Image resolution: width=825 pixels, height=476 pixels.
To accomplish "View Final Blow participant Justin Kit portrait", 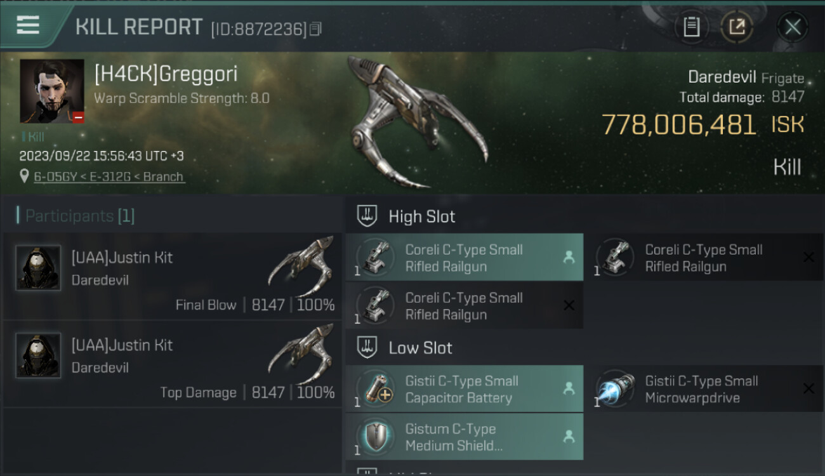I will point(38,268).
